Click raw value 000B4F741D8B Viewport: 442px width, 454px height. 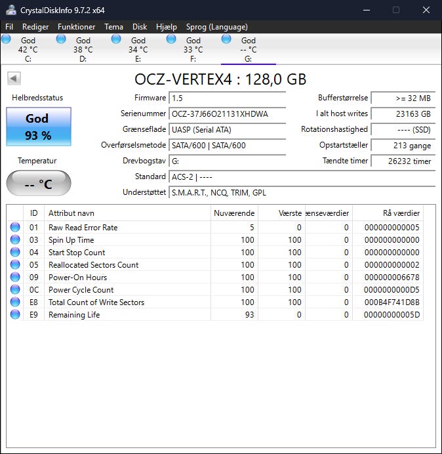pyautogui.click(x=392, y=302)
